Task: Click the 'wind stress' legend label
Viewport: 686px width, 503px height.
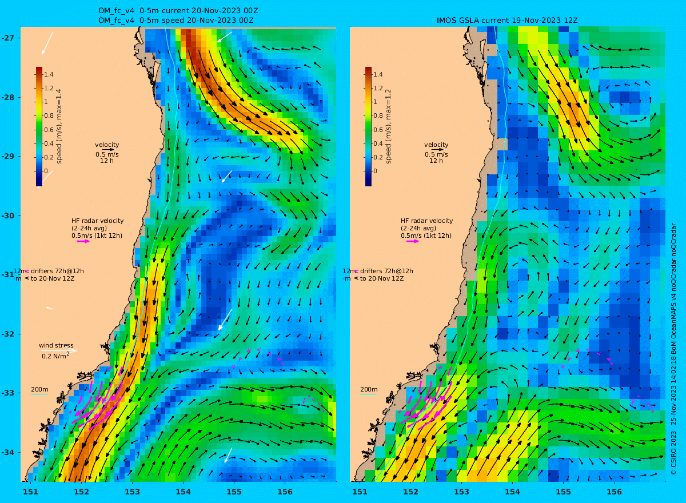Action: tap(56, 345)
